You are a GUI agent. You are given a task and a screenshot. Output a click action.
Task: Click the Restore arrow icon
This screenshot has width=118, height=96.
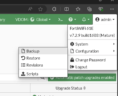pos(23,58)
